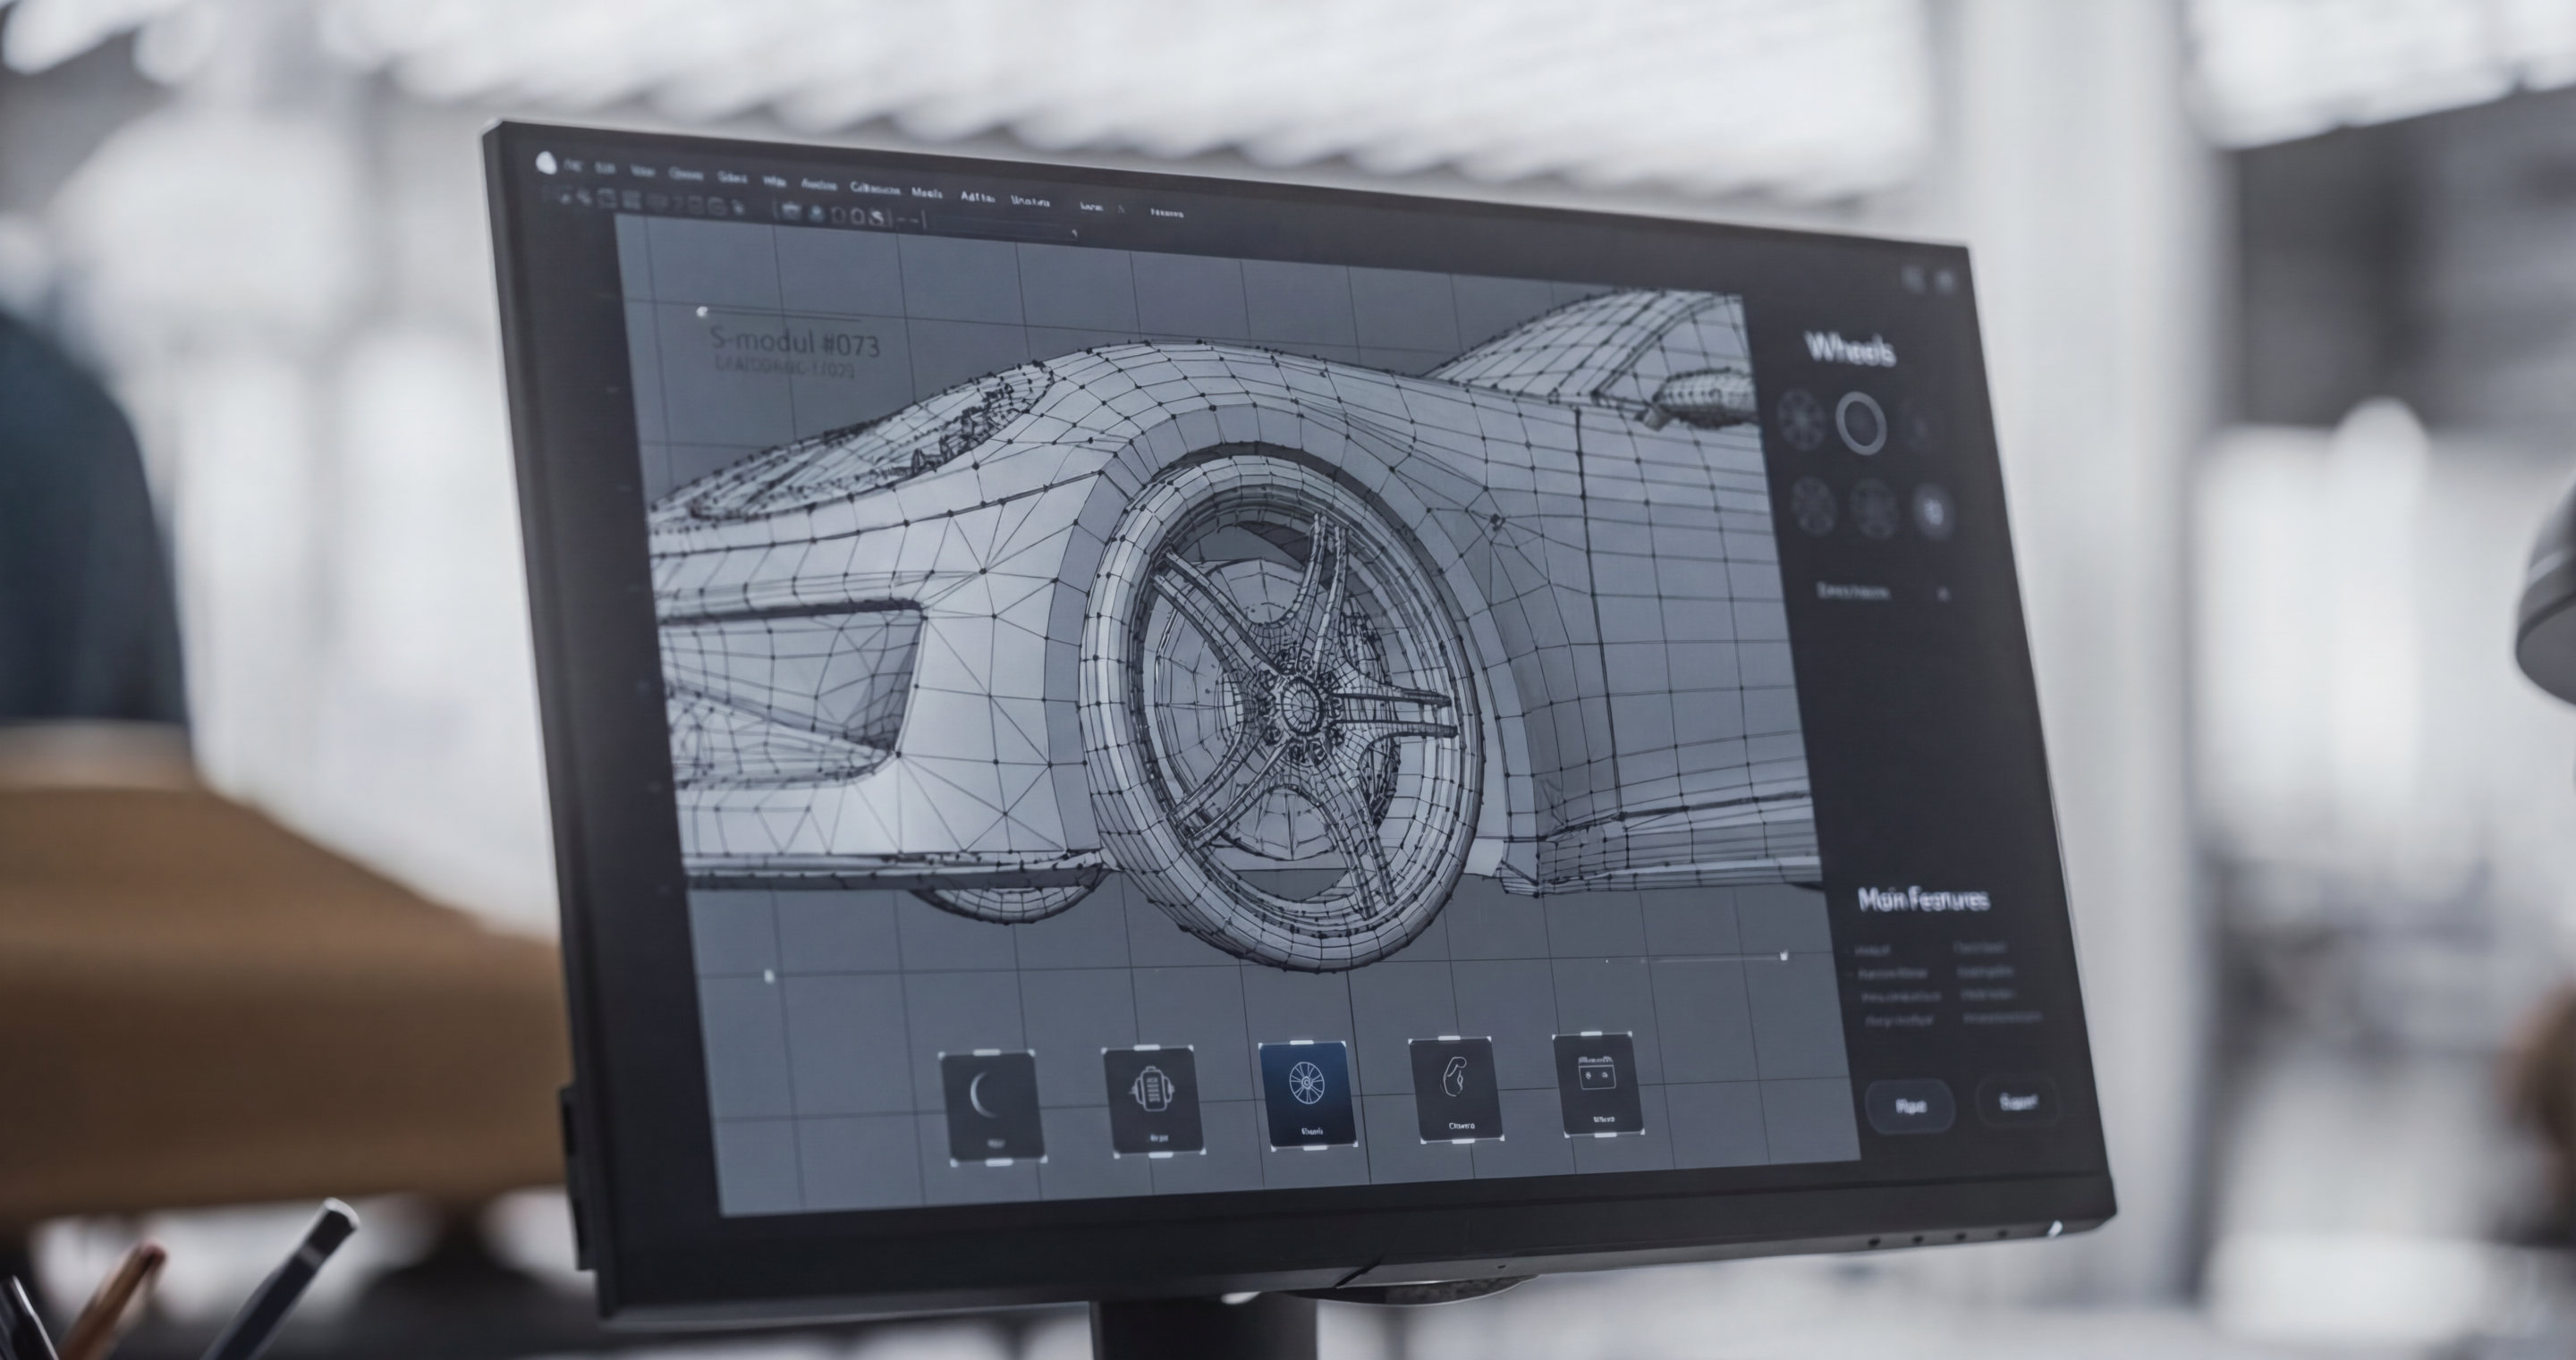2576x1360 pixels.
Task: Choose the bottom-left wheel option
Action: coord(1813,505)
